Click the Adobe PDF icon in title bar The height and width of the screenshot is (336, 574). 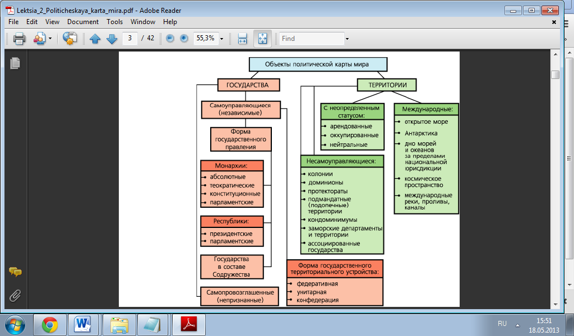click(x=10, y=10)
